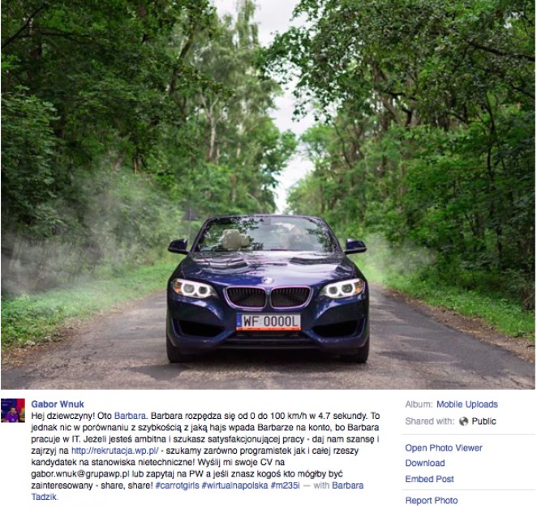Select Embed Post option
Viewport: 537px width, 509px height.
[429, 479]
